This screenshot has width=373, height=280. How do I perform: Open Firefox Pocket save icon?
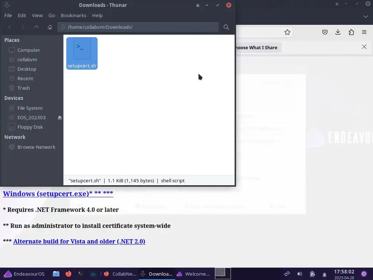click(325, 32)
